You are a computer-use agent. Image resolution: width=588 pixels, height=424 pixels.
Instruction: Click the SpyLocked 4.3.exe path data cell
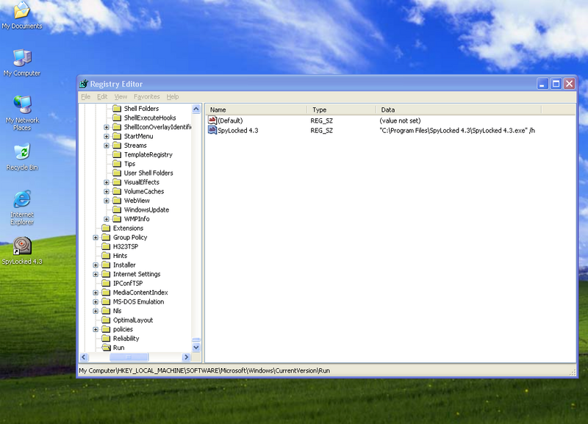[x=457, y=131]
